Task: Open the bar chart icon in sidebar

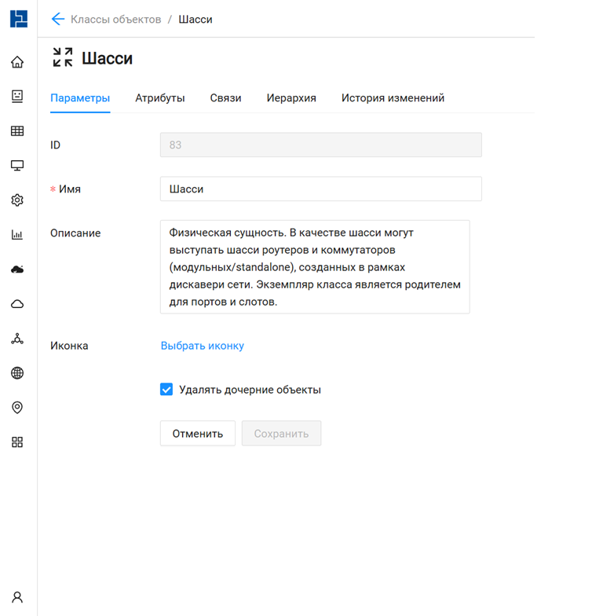Action: click(x=17, y=235)
